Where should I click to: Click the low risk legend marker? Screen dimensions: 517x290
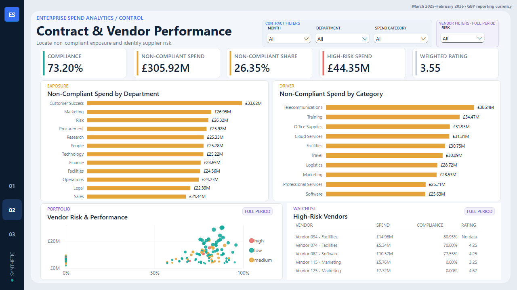(x=252, y=250)
